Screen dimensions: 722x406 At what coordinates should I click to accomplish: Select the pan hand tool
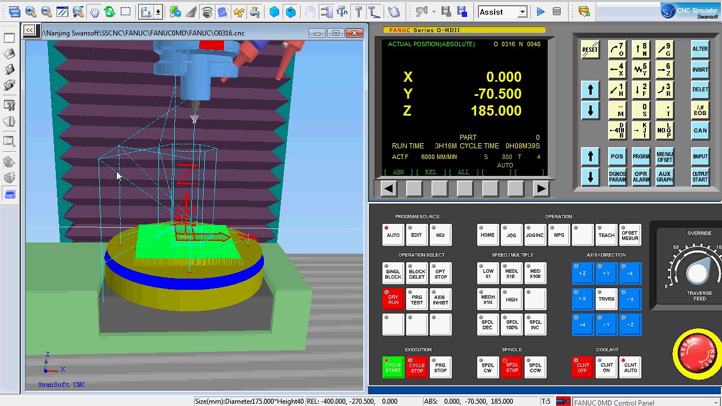(x=94, y=11)
